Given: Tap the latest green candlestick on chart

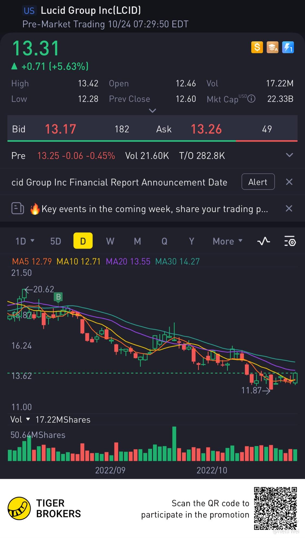Looking at the screenshot, I should tap(296, 378).
